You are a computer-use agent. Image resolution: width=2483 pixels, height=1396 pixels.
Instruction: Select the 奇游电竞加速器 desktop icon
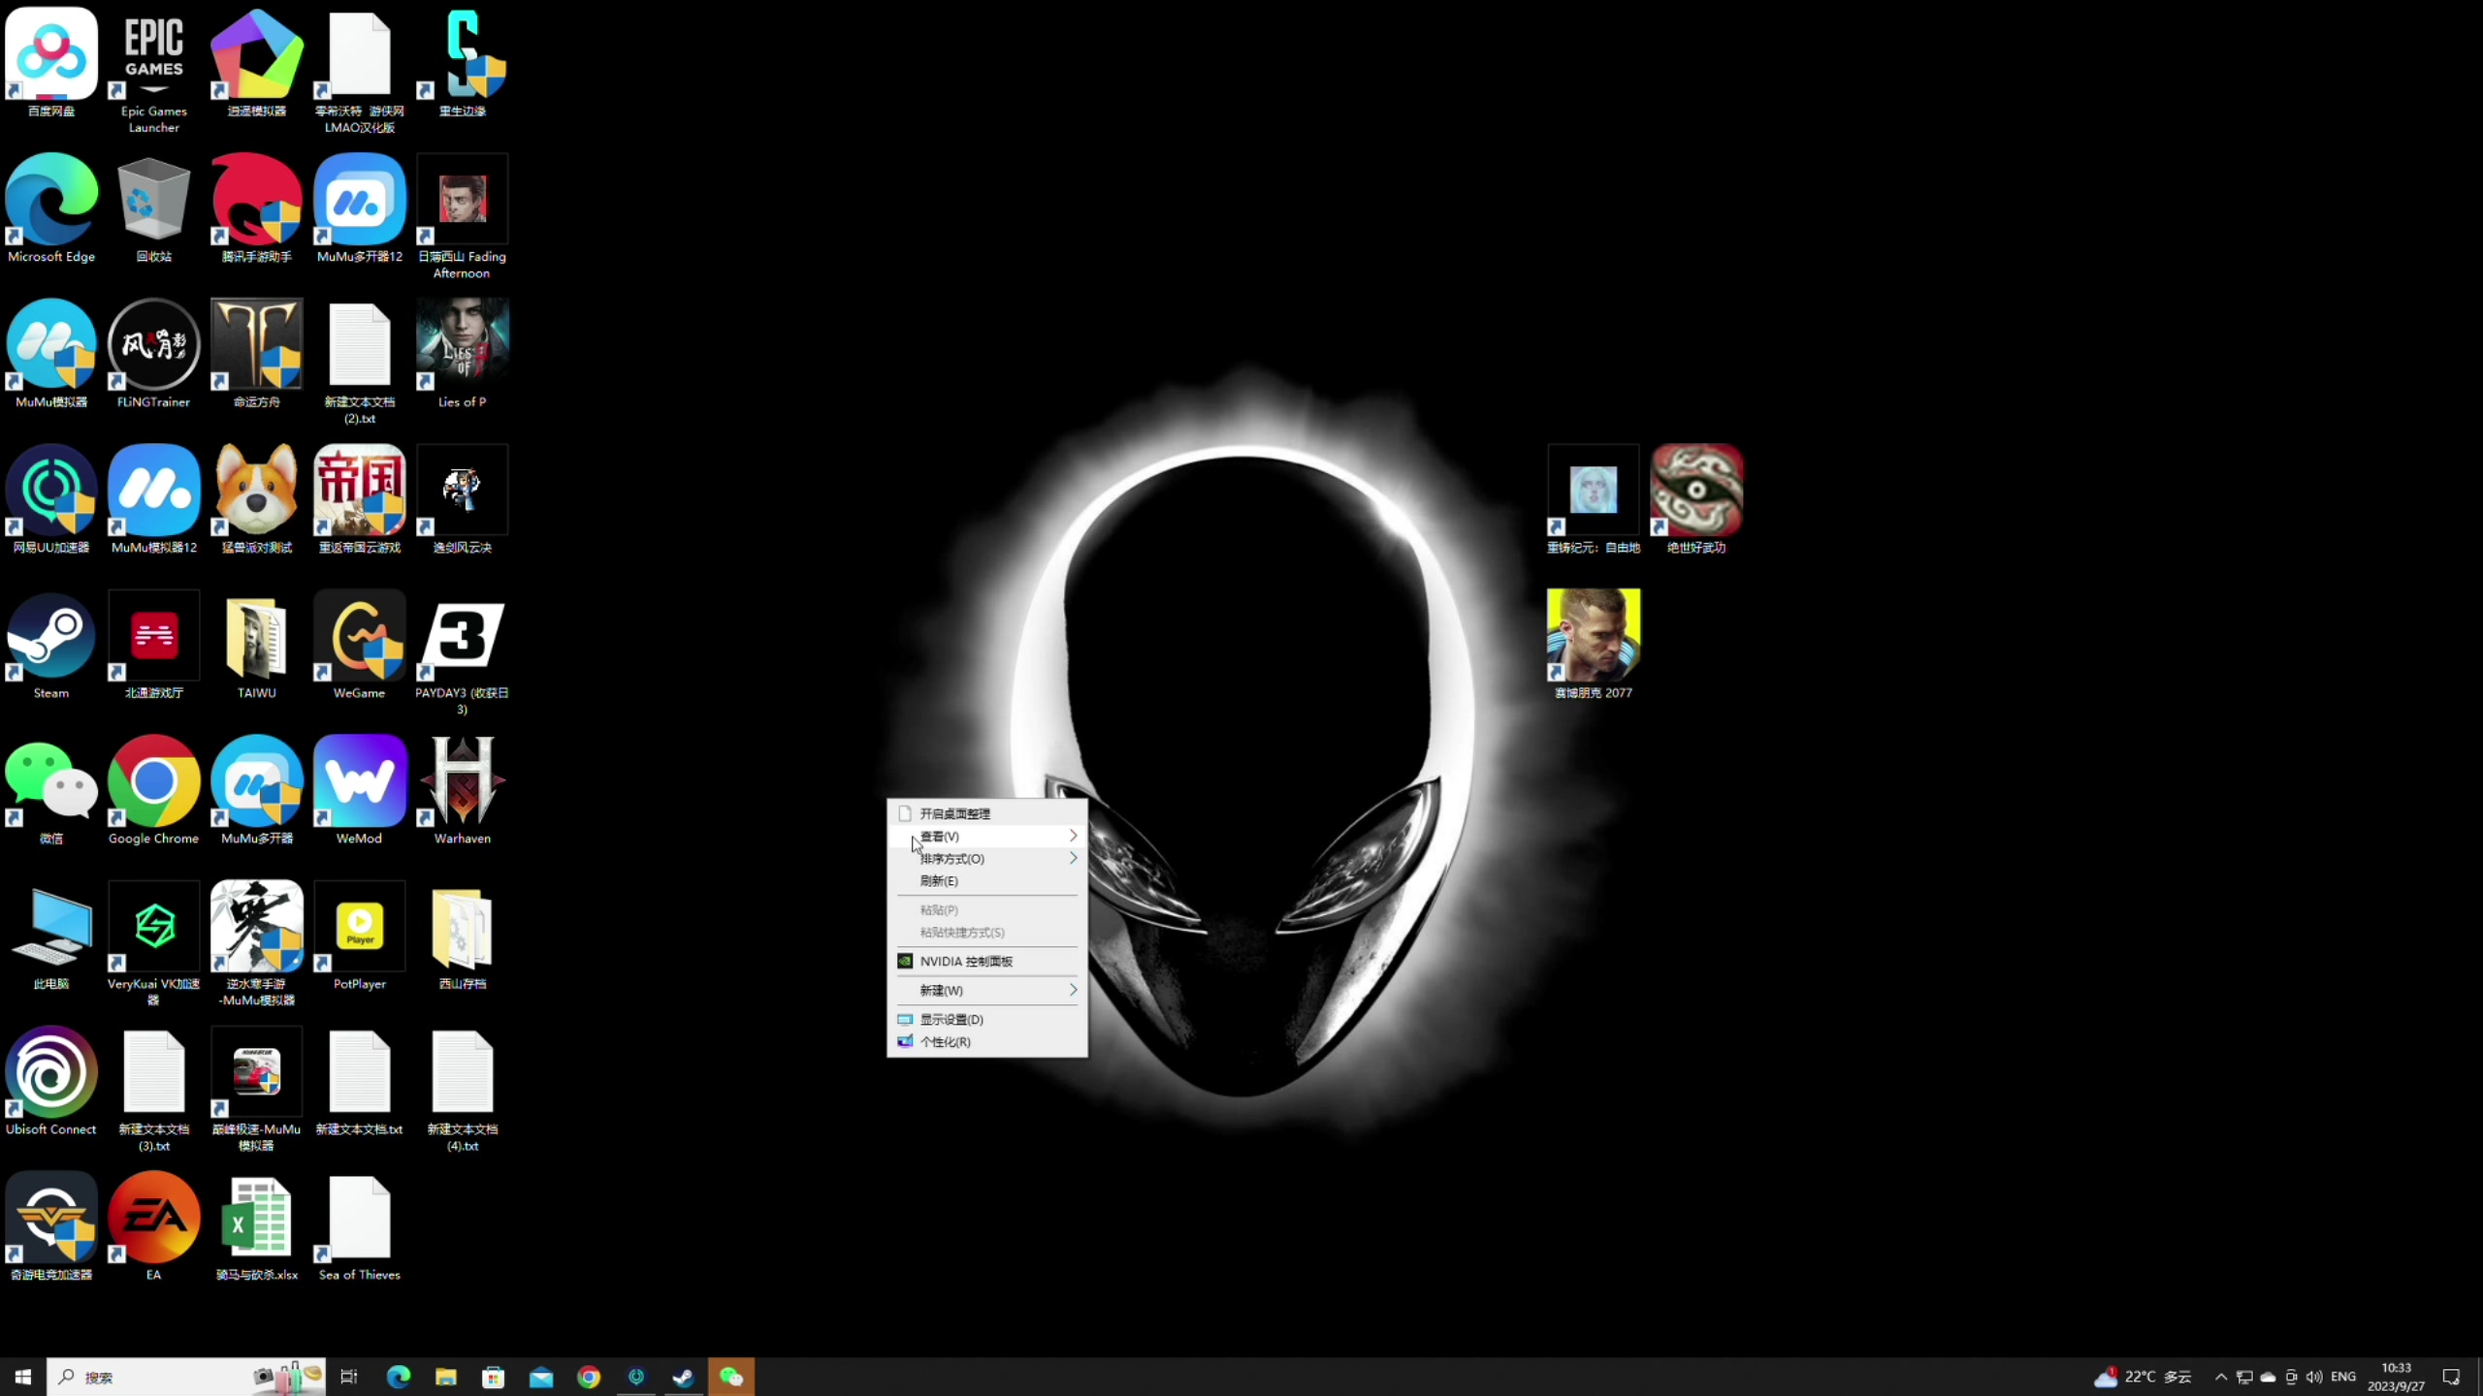[51, 1226]
